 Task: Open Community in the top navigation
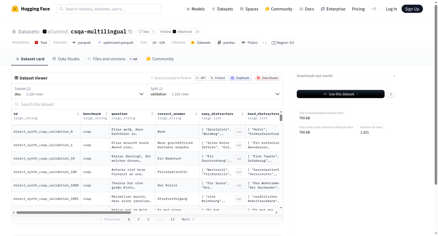click(279, 9)
